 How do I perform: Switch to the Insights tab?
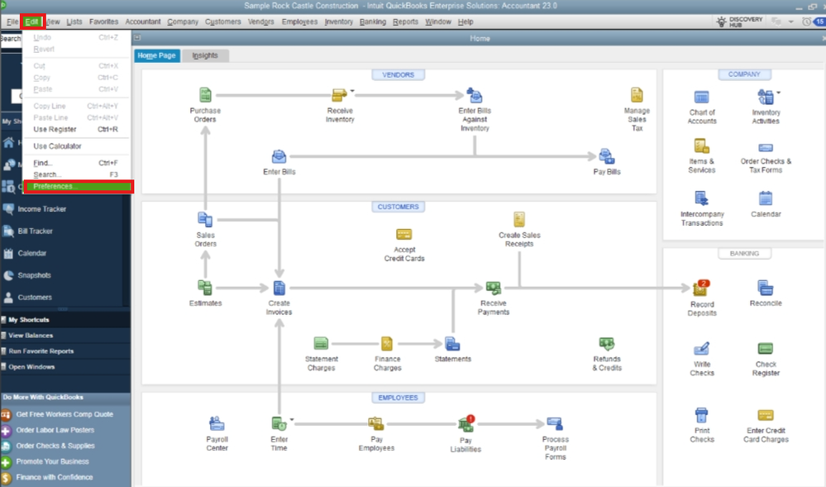(x=205, y=55)
